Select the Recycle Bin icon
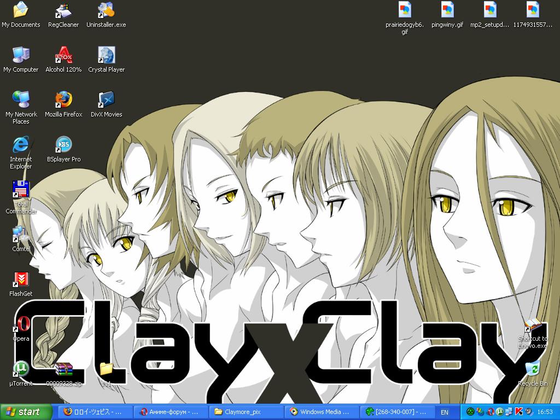Viewport: 560px width, 420px height. 533,374
